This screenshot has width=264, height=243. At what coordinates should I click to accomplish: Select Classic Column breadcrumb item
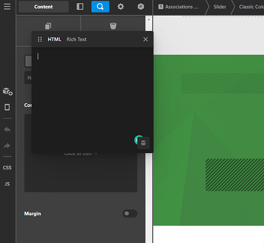(251, 7)
